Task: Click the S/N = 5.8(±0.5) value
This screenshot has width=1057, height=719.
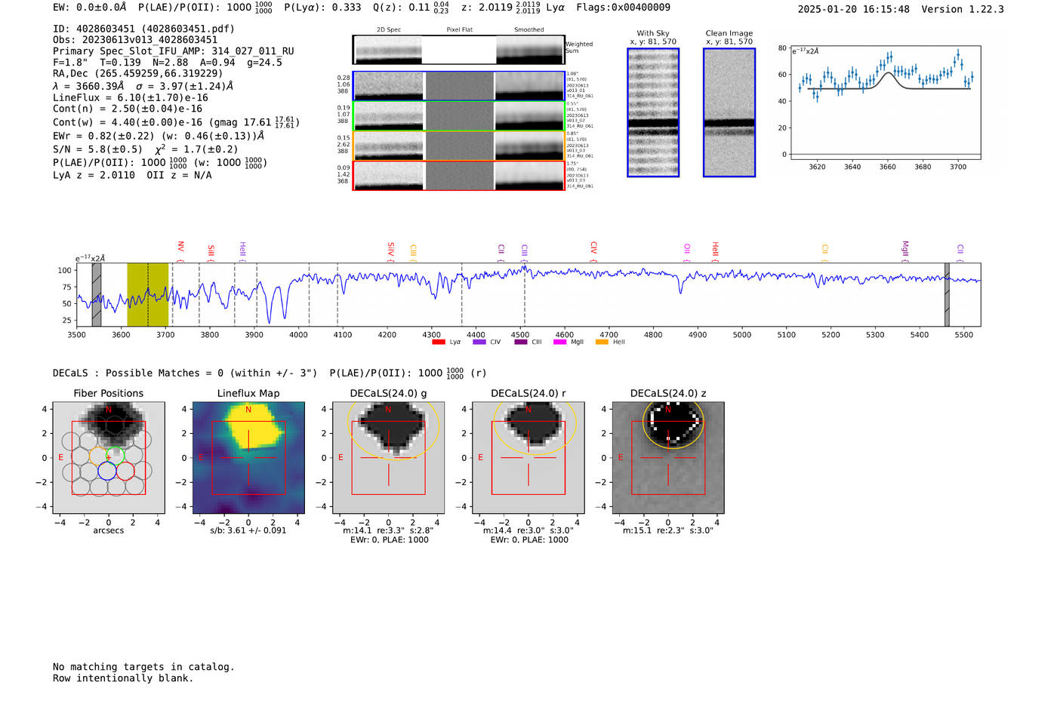Action: (97, 149)
